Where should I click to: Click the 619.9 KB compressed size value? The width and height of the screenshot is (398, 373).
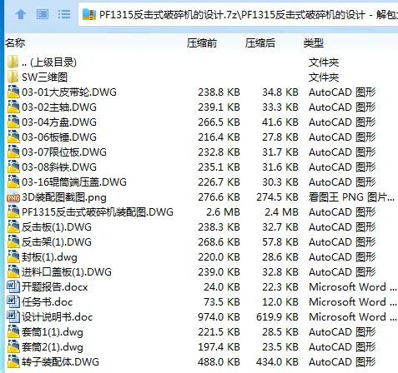[x=277, y=317]
